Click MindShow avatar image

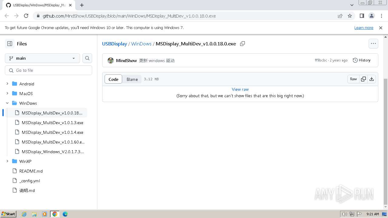click(111, 61)
